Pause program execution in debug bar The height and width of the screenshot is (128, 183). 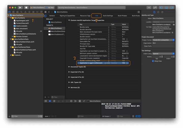[54, 101]
